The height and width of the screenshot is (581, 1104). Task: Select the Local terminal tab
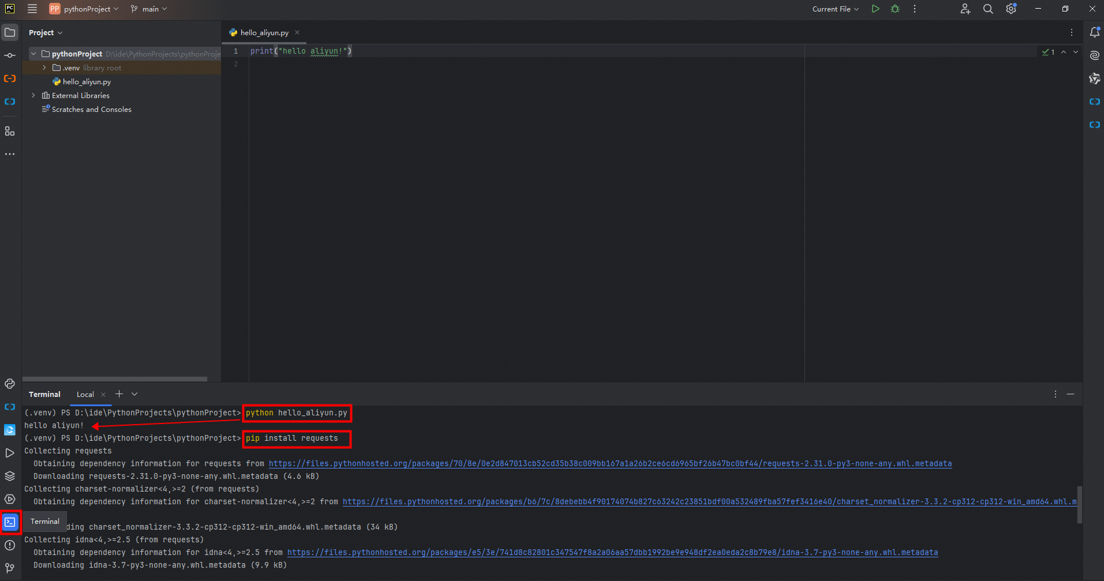[85, 395]
